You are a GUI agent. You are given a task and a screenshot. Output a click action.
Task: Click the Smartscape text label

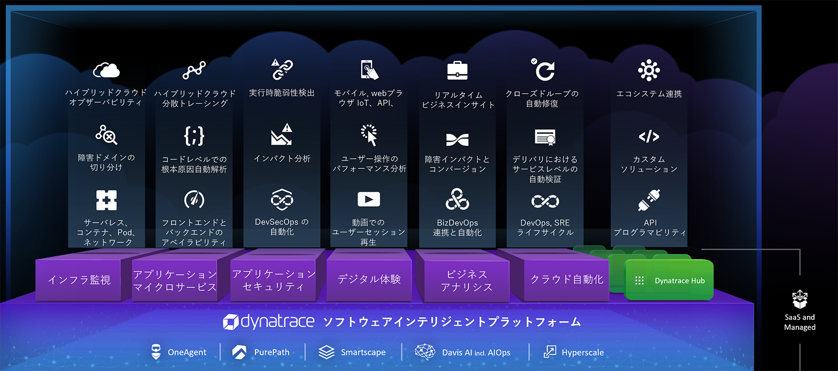(x=363, y=352)
